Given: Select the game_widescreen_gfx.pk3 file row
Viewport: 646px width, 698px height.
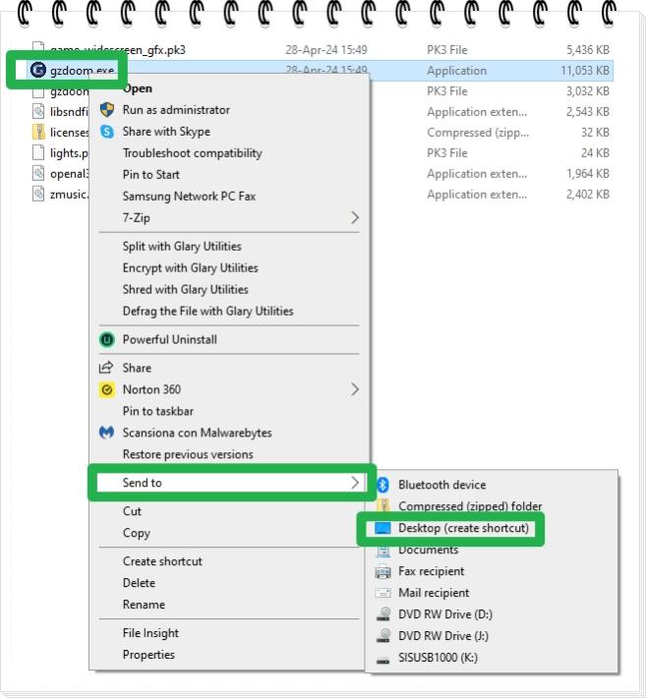Looking at the screenshot, I should click(118, 48).
